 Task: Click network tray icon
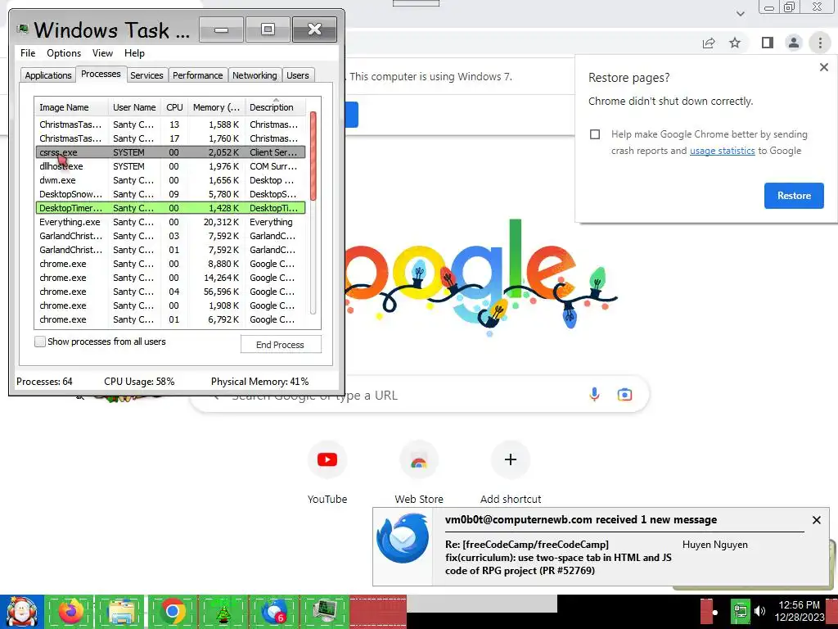pos(740,611)
